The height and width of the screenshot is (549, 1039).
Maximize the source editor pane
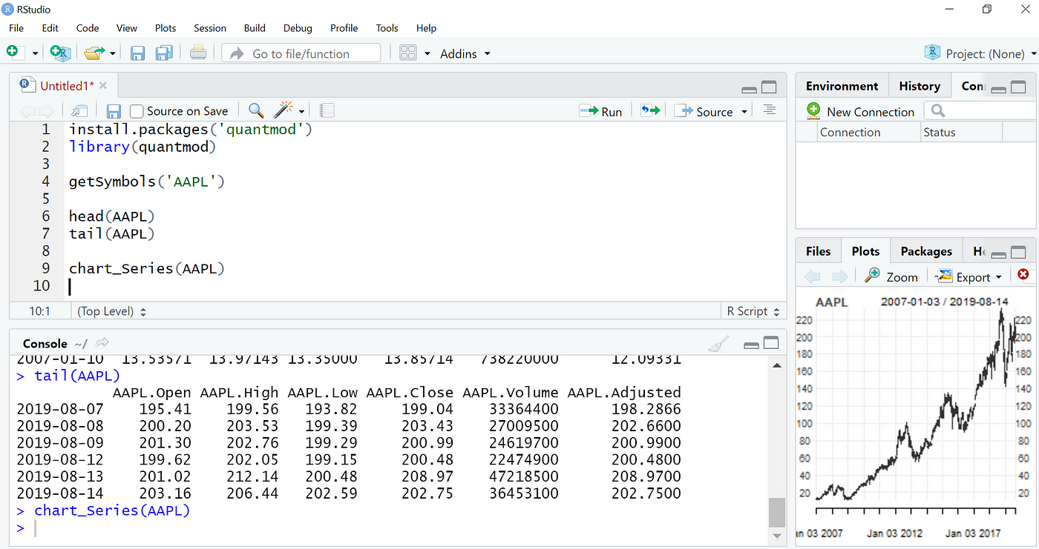click(769, 87)
